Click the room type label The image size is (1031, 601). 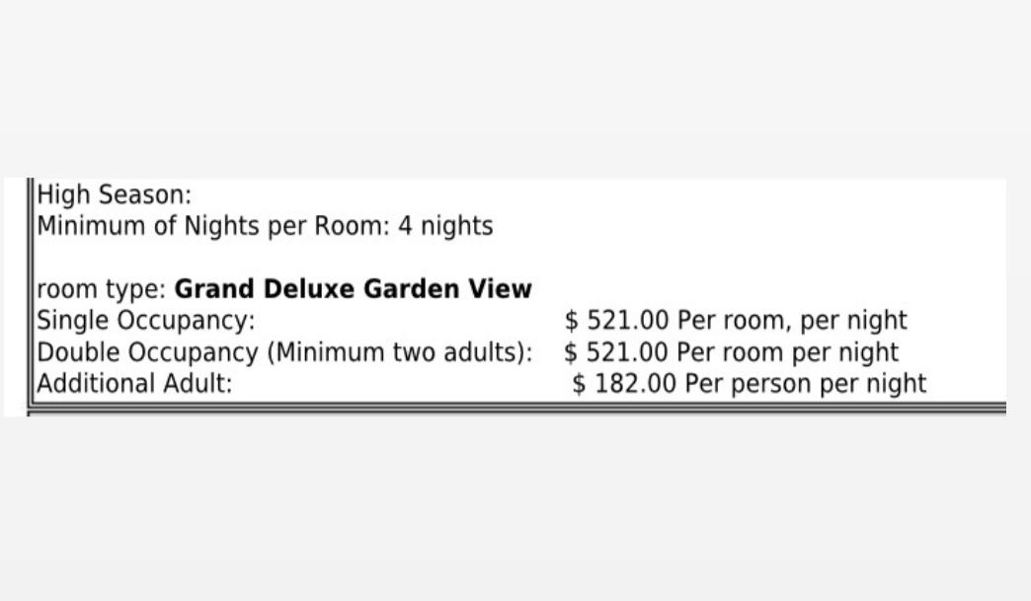pyautogui.click(x=102, y=289)
